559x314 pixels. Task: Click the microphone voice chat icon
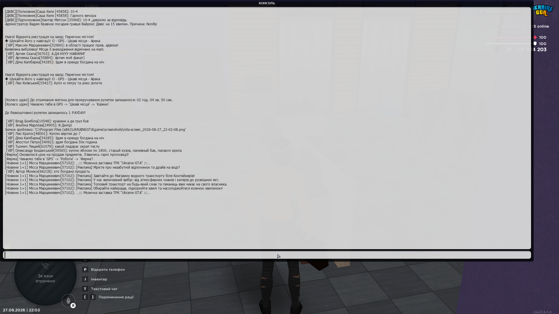68,301
